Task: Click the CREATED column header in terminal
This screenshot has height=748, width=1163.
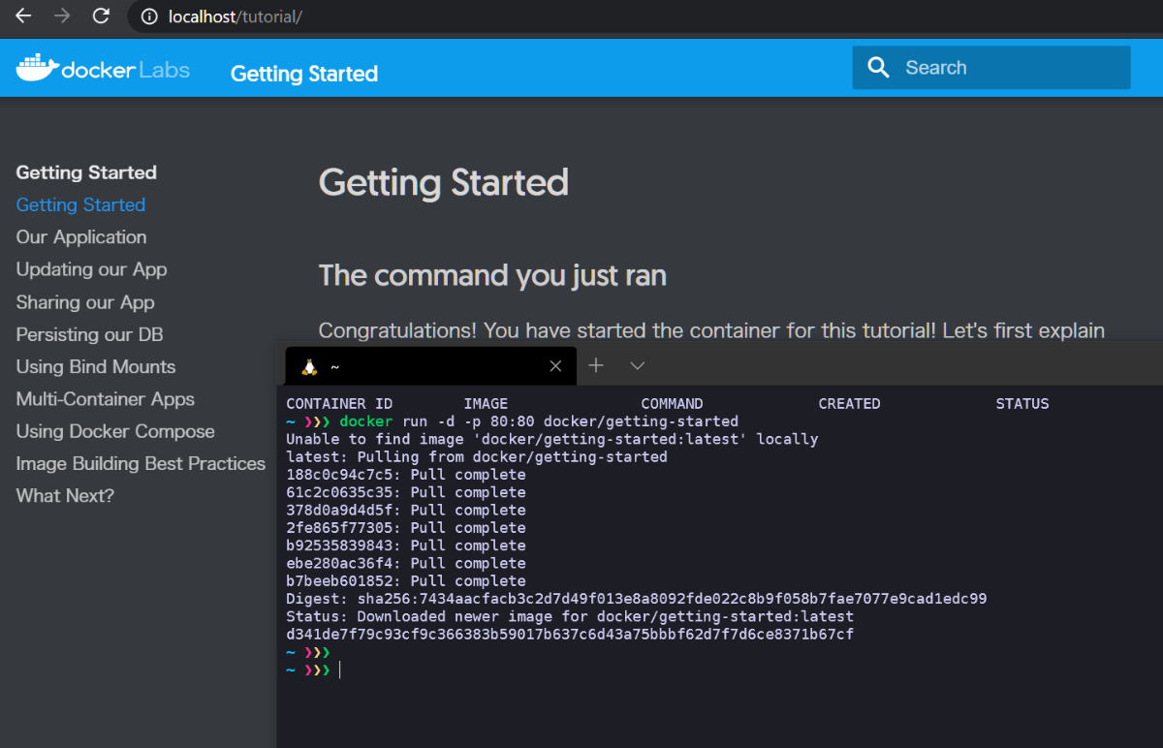Action: (849, 403)
